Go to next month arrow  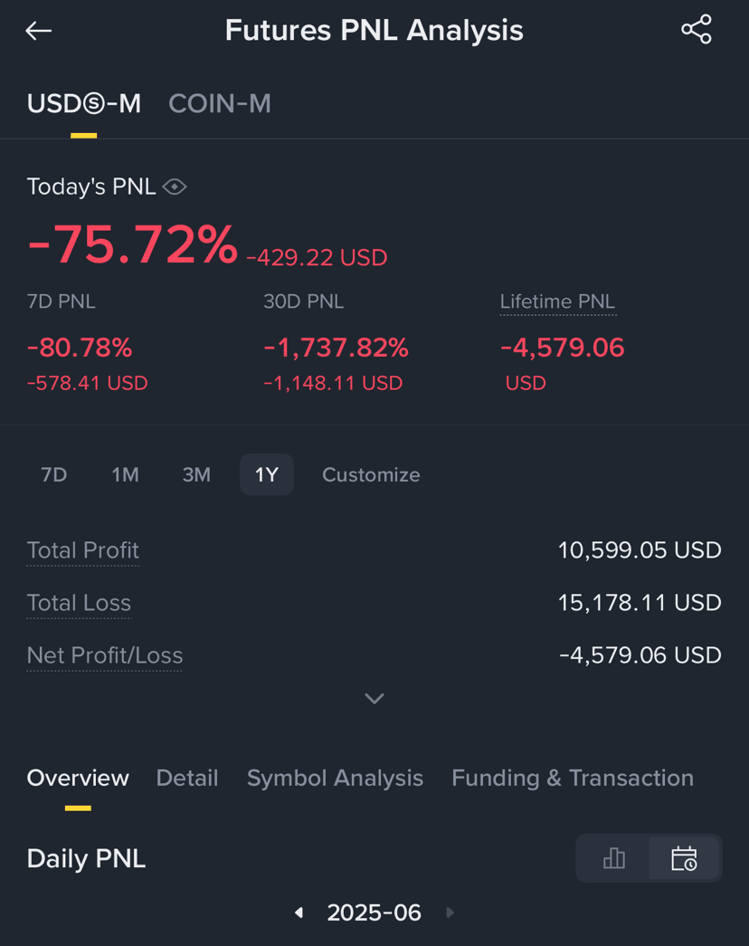click(450, 913)
